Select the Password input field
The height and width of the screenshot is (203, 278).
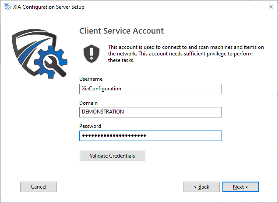coord(151,136)
